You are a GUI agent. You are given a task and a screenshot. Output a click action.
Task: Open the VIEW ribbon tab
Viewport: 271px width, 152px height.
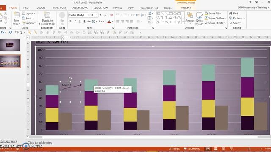(131, 8)
